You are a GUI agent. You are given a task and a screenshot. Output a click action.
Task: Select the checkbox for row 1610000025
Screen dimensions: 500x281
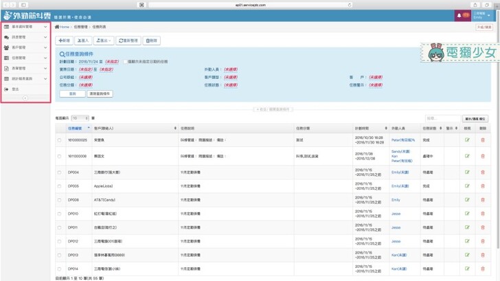(59, 140)
